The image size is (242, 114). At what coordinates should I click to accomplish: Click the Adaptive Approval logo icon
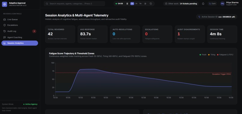click(x=5, y=4)
